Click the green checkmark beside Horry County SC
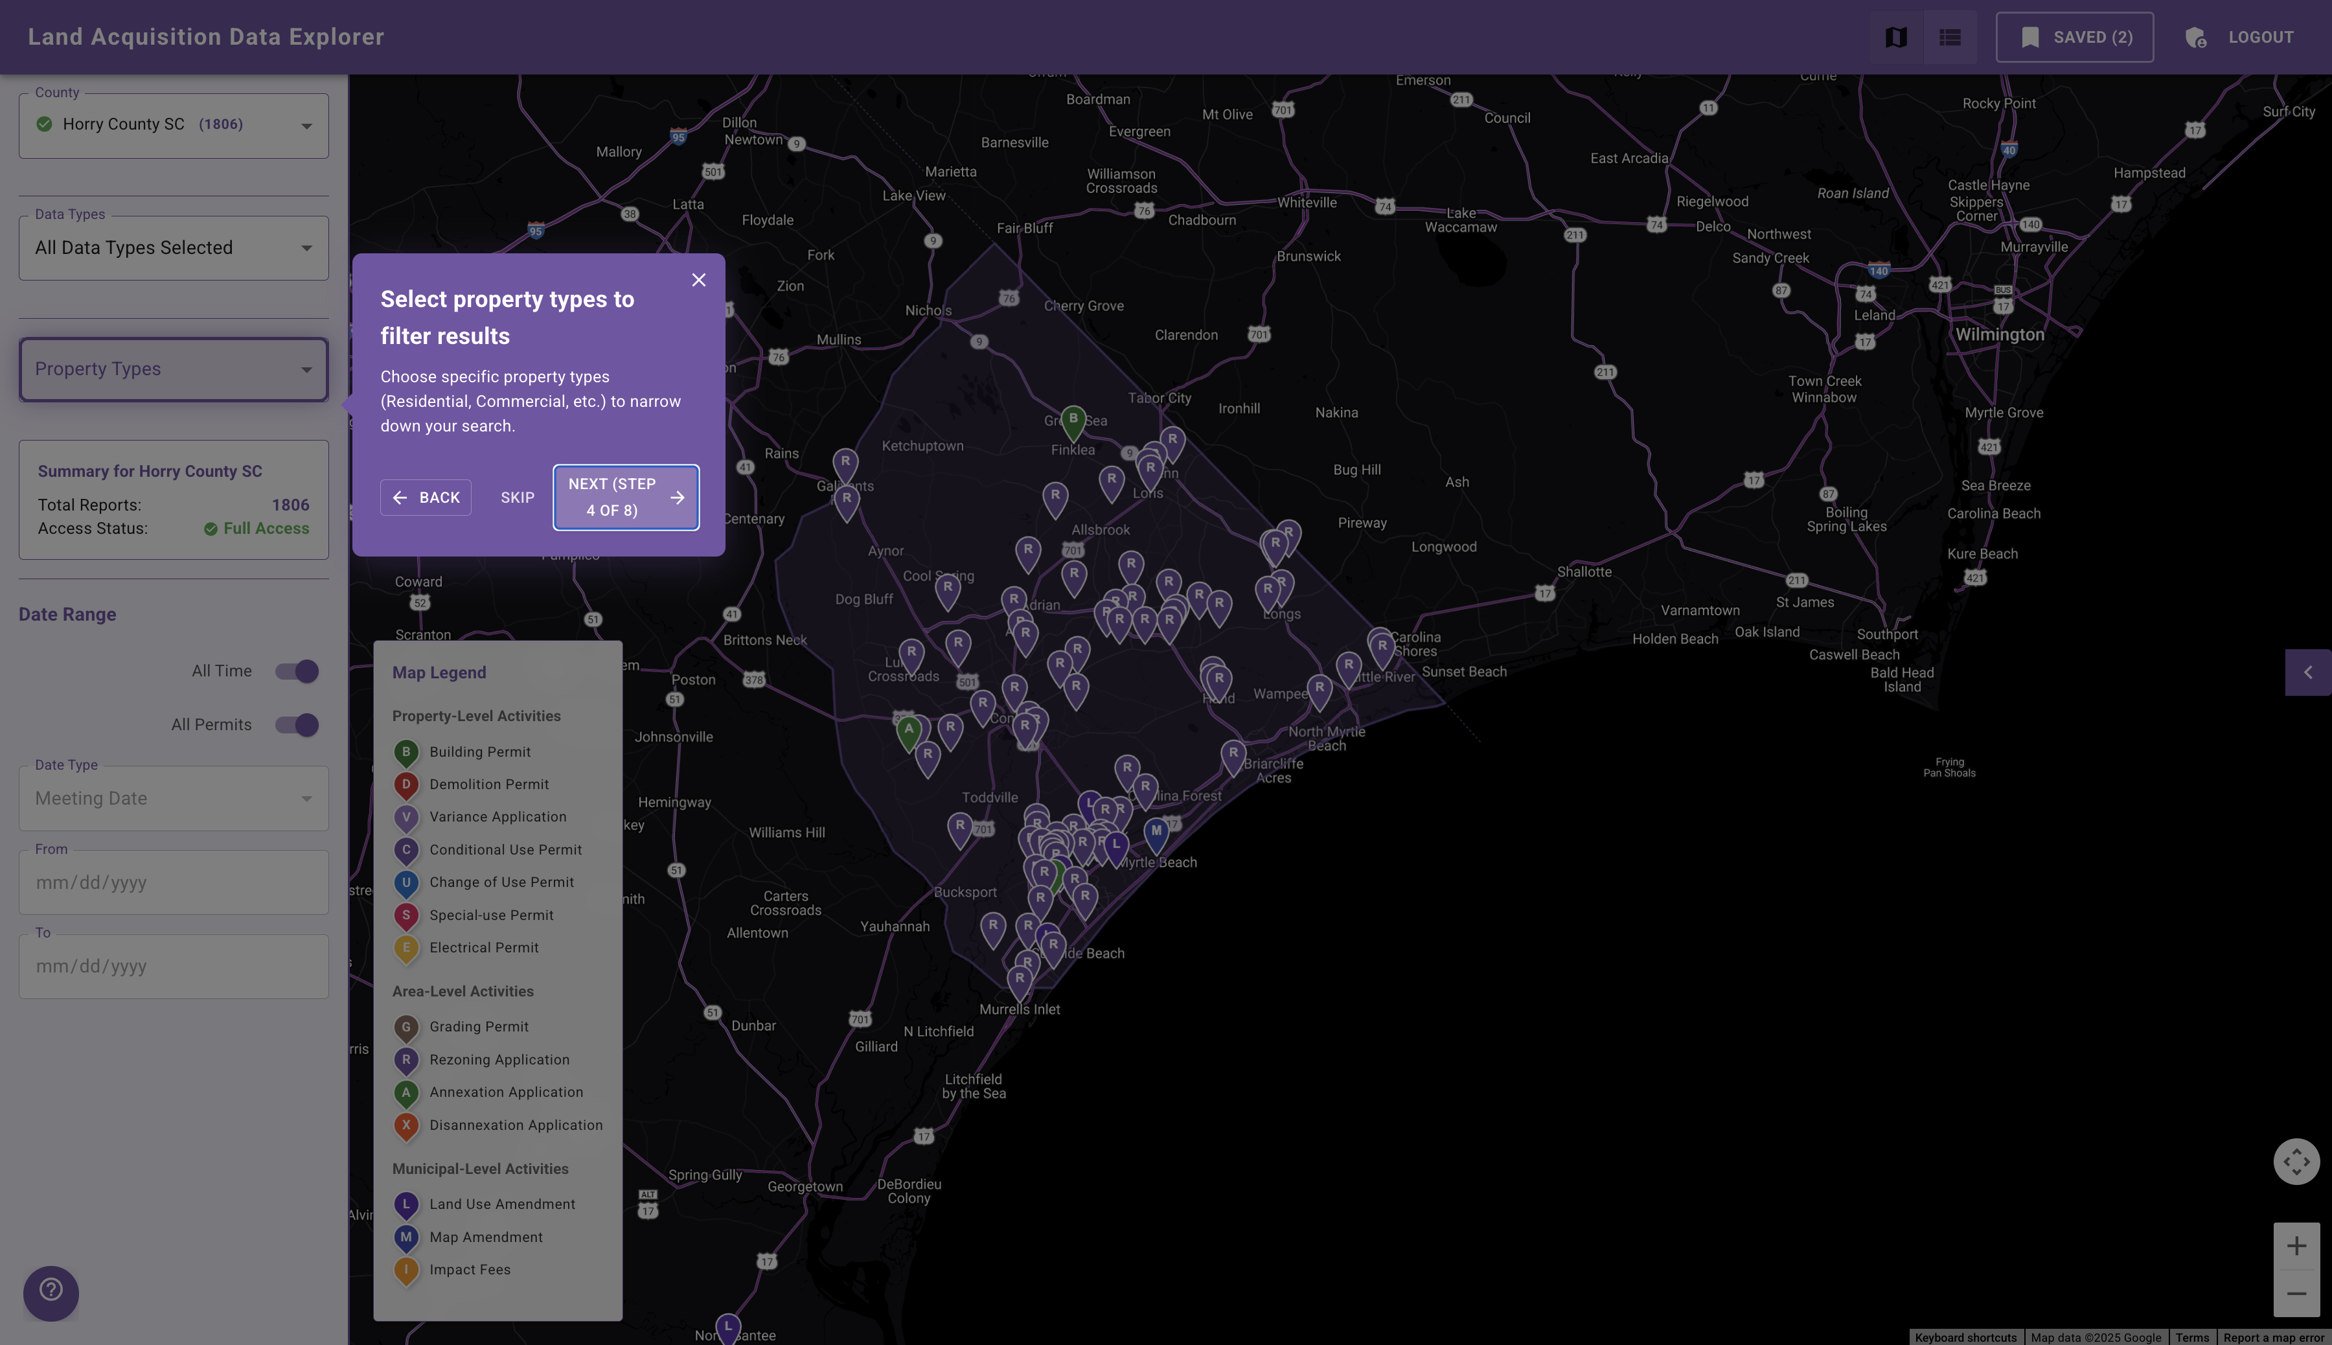 tap(44, 124)
